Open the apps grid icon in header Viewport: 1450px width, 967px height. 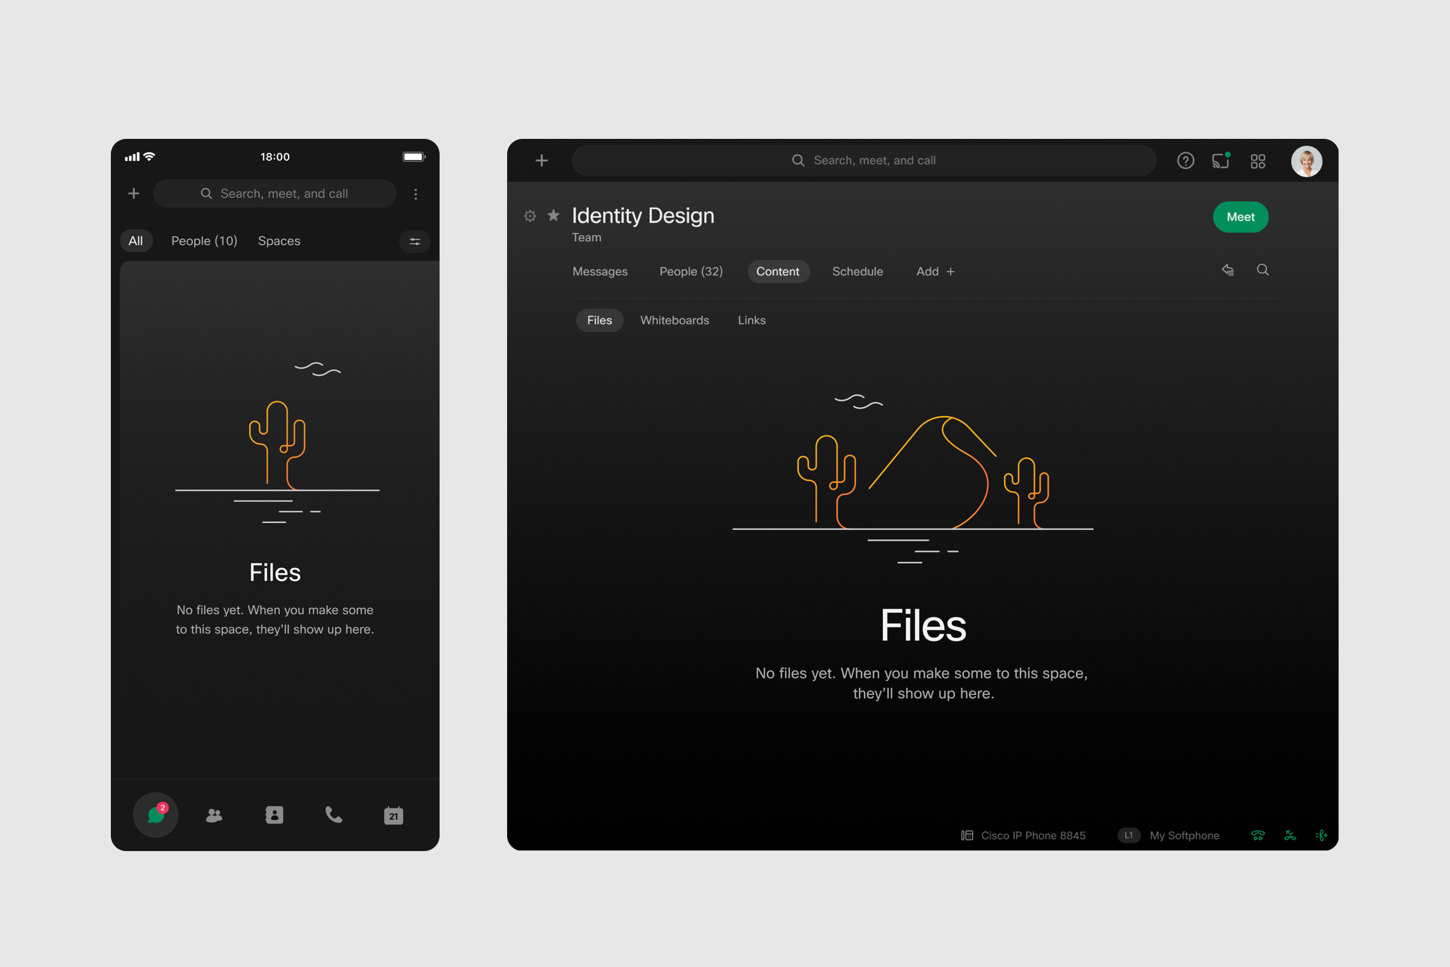point(1258,161)
